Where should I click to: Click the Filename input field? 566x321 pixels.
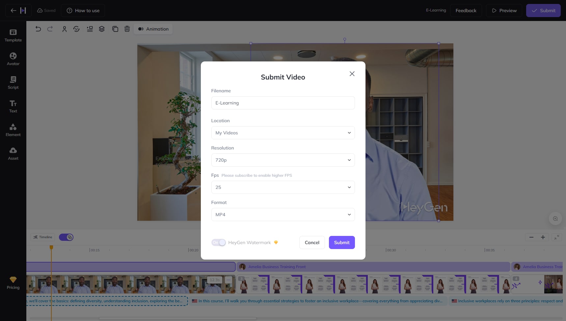tap(283, 103)
